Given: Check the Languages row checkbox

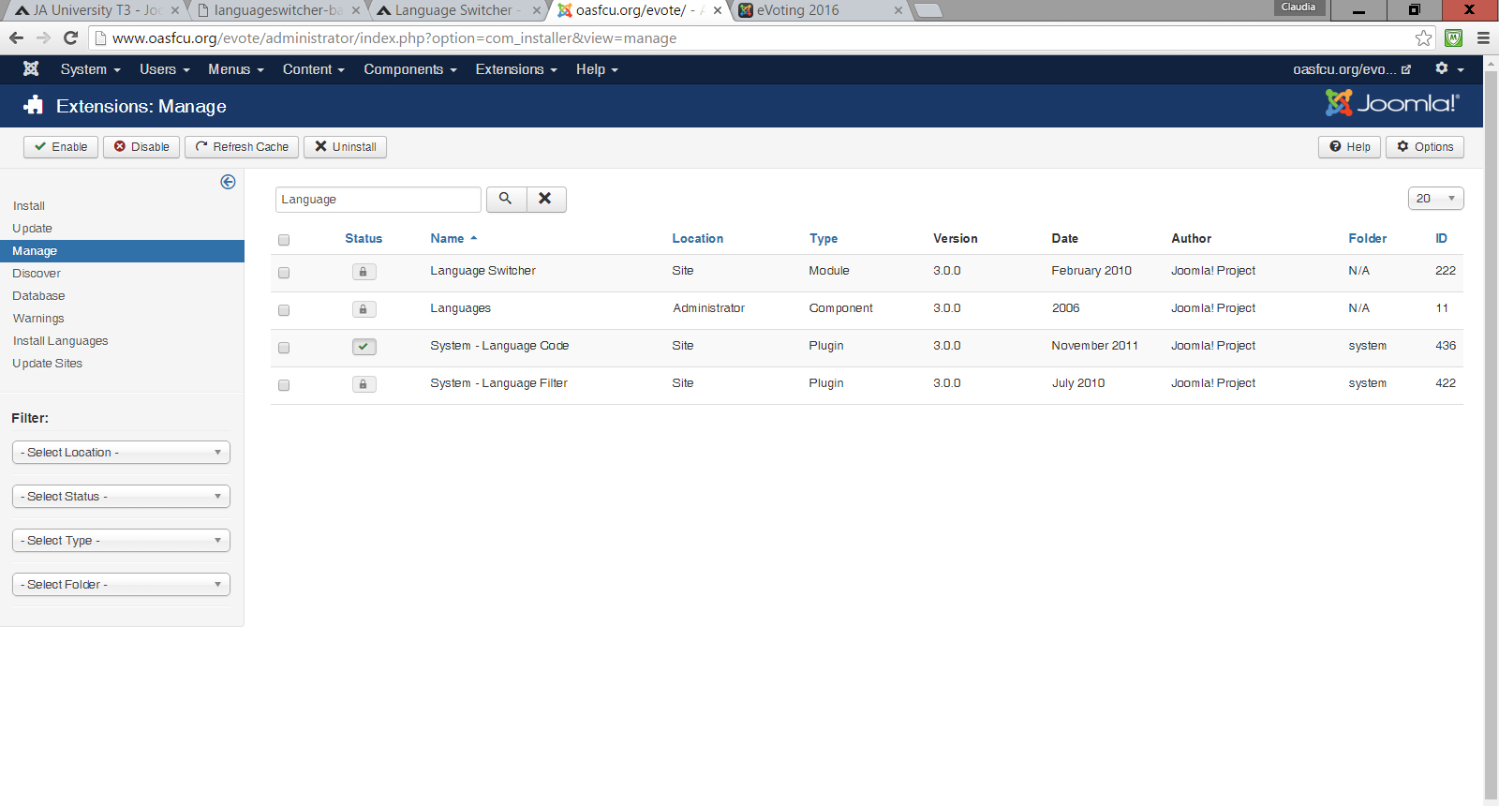Looking at the screenshot, I should click(x=284, y=310).
